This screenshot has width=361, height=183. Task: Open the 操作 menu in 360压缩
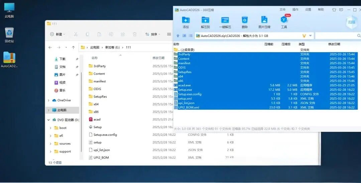coord(295,9)
